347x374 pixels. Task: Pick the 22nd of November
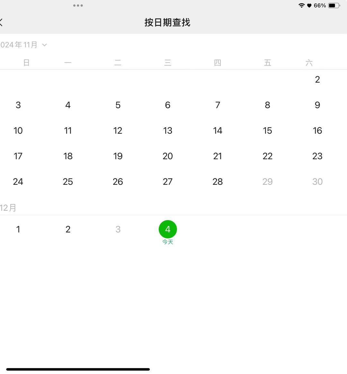[267, 156]
